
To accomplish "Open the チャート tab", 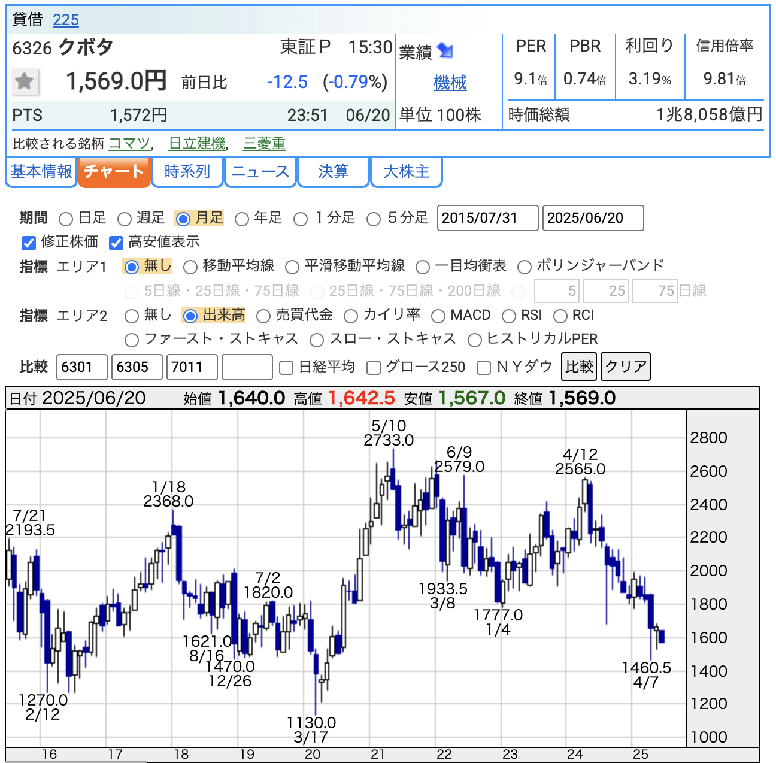I will coord(114,172).
